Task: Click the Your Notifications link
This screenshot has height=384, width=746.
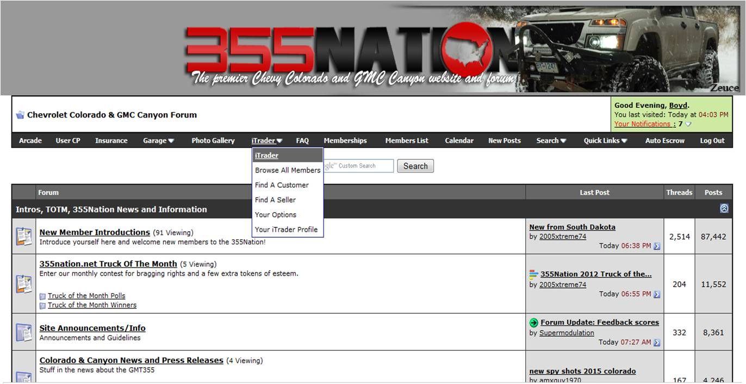Action: pyautogui.click(x=643, y=124)
